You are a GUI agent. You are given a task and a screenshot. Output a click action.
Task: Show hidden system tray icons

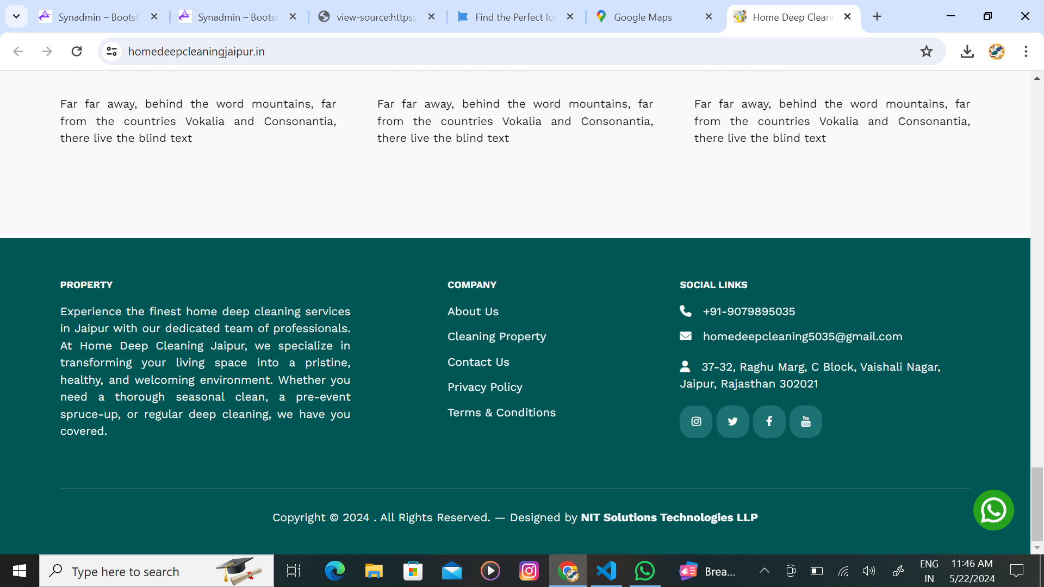tap(764, 571)
